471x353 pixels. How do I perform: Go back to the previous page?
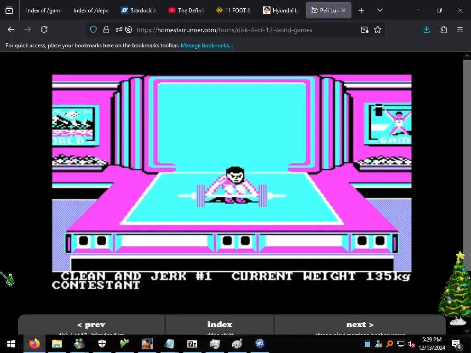pos(11,29)
